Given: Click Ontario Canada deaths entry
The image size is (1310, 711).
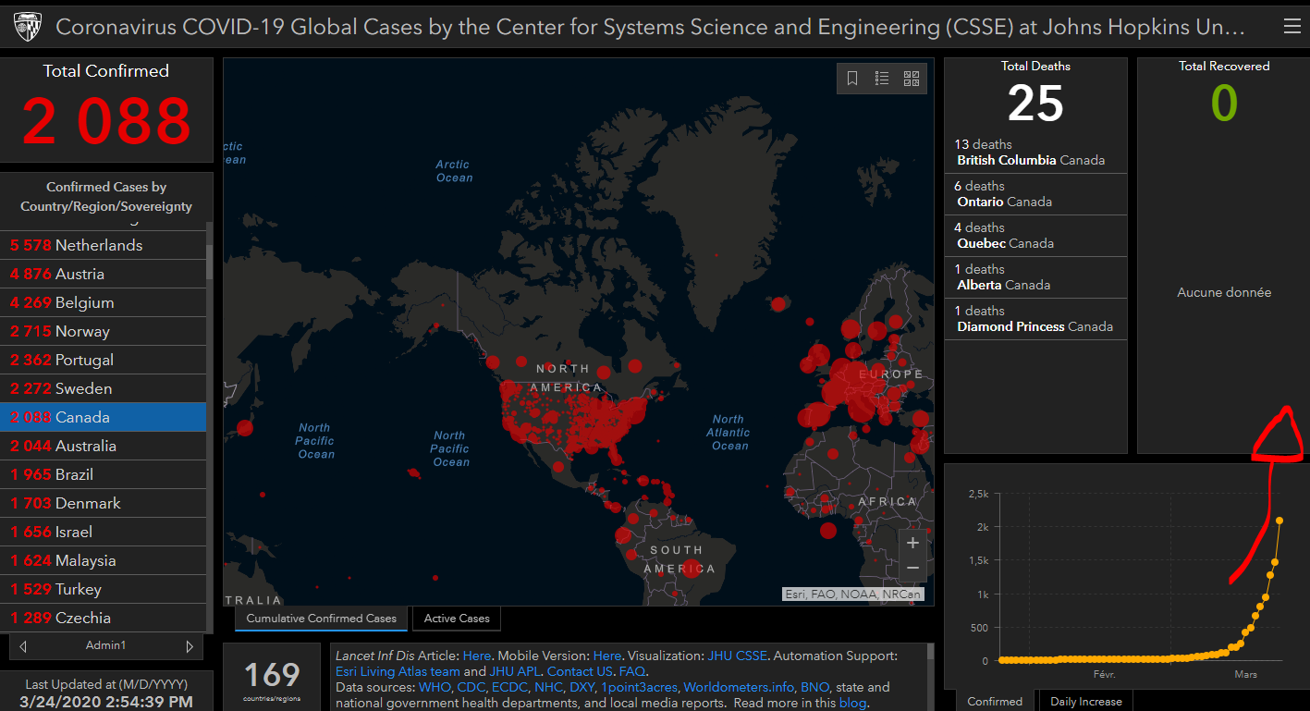Looking at the screenshot, I should (1035, 194).
